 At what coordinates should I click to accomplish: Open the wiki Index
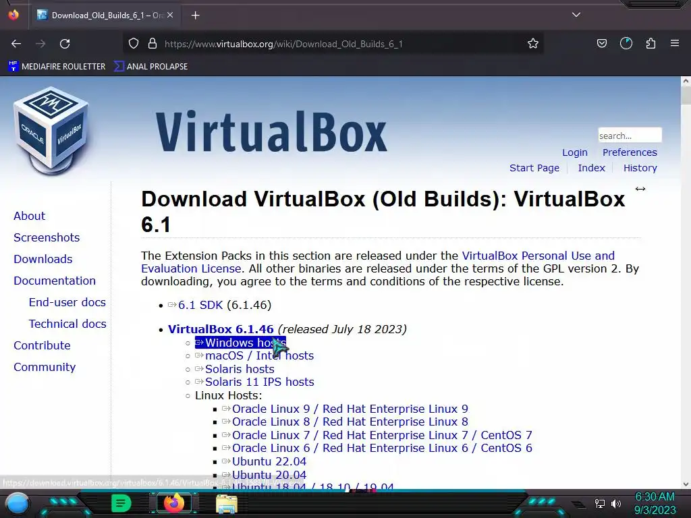point(591,168)
